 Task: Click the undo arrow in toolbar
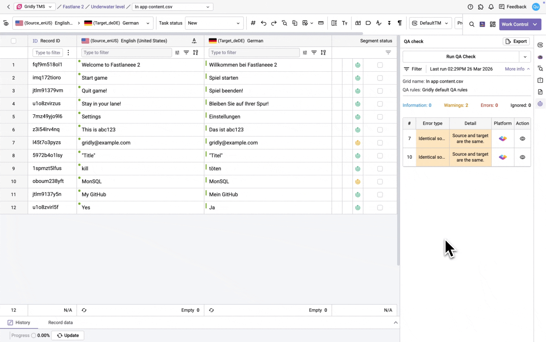coord(263,23)
